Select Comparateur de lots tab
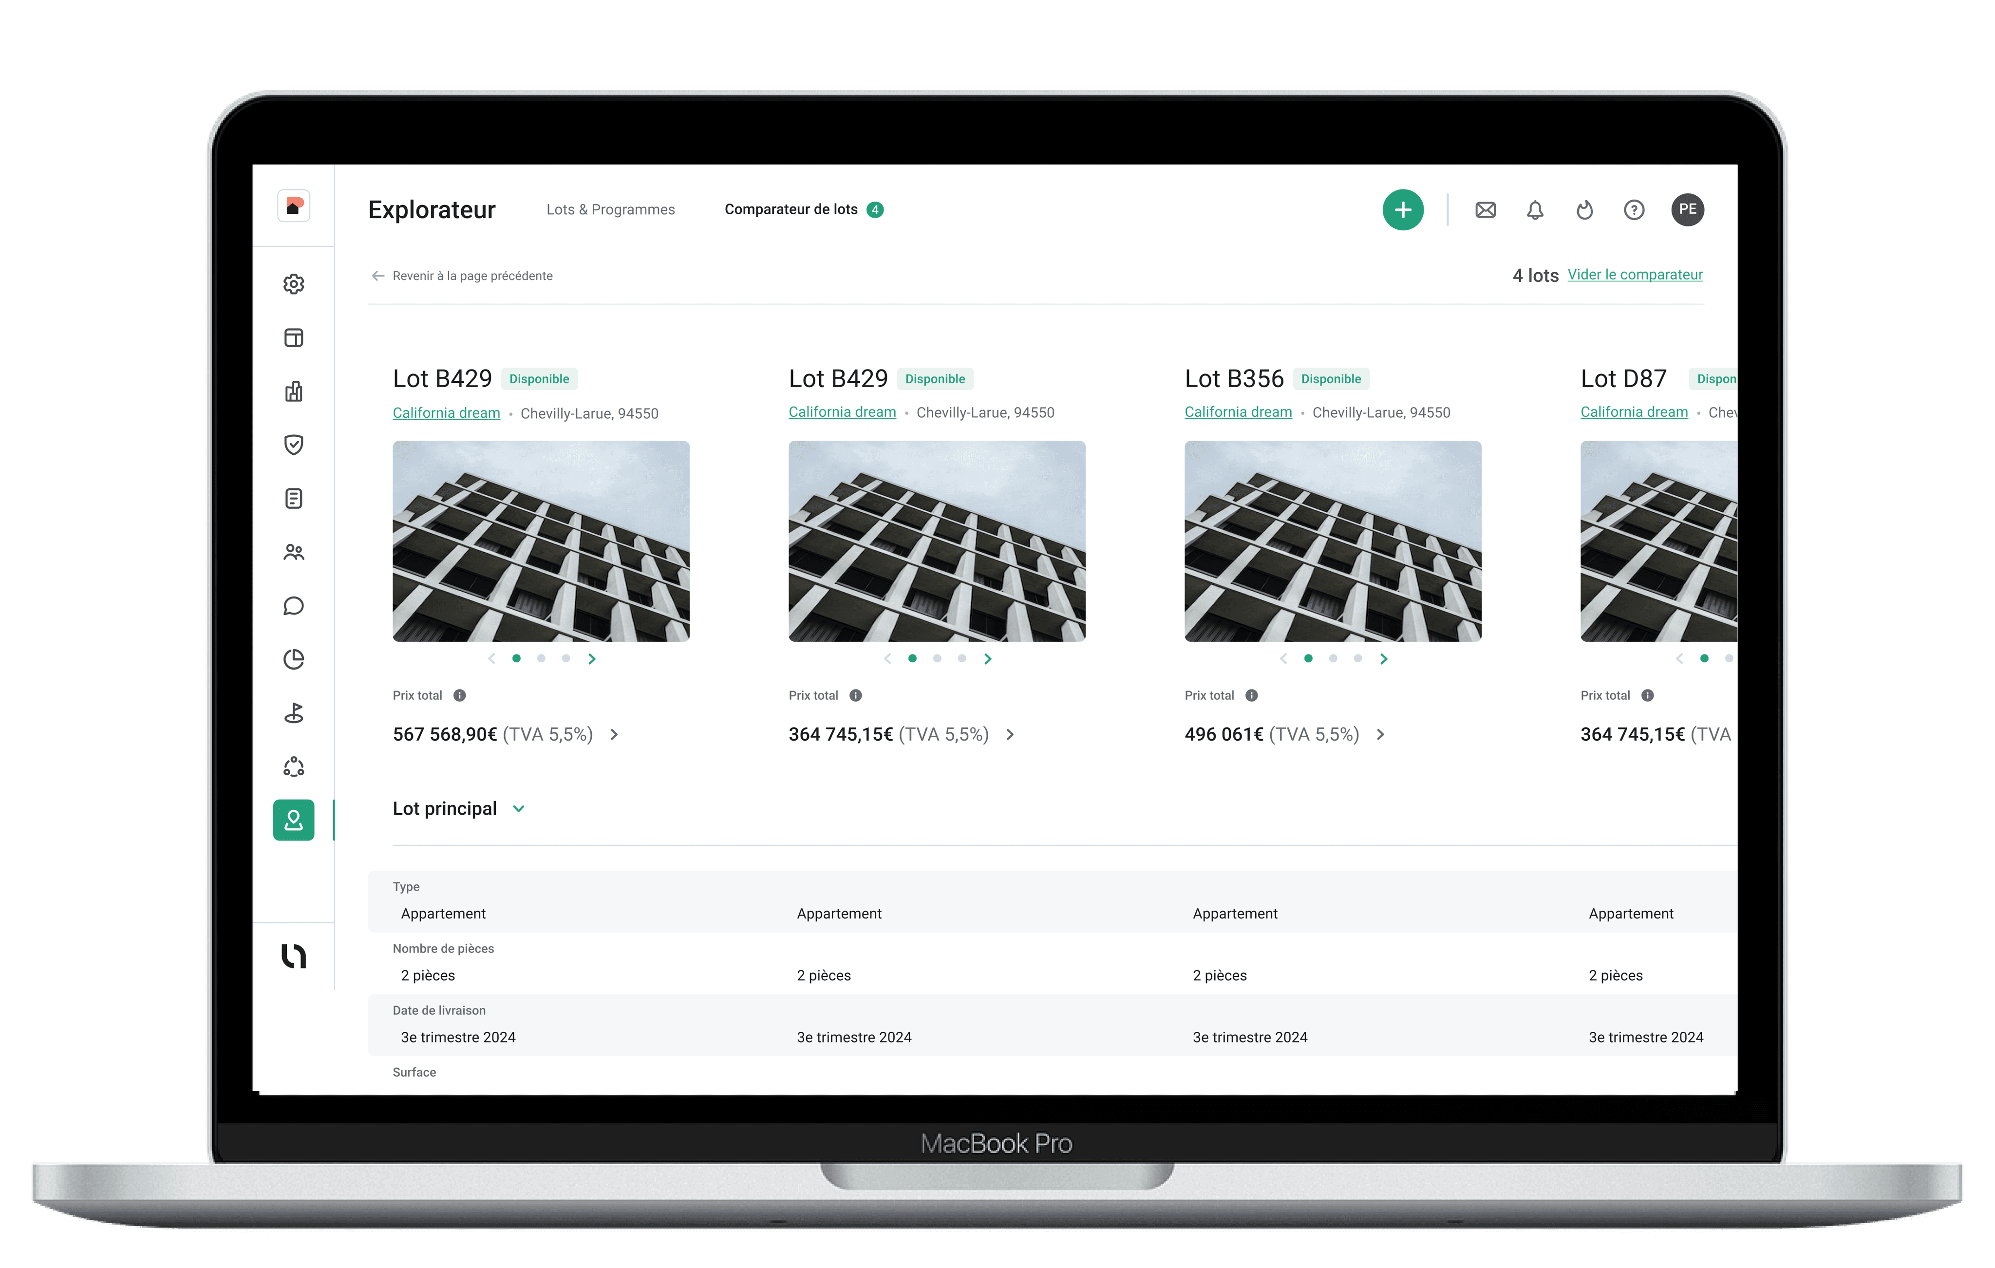 click(x=790, y=209)
